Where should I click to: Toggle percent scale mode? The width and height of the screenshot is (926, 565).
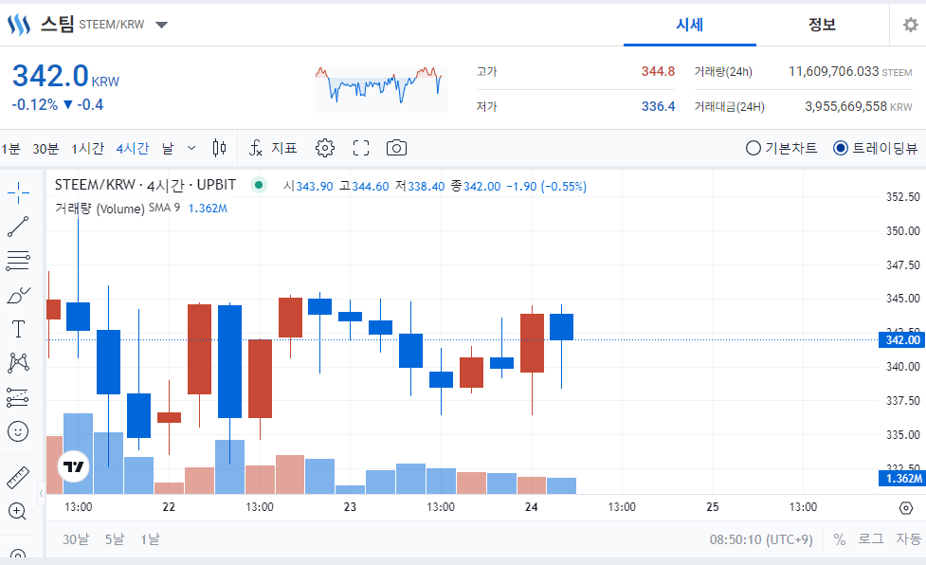[x=839, y=539]
